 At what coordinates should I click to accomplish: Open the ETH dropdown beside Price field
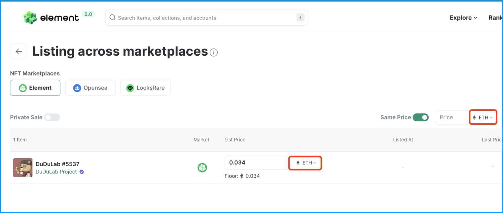coord(483,118)
